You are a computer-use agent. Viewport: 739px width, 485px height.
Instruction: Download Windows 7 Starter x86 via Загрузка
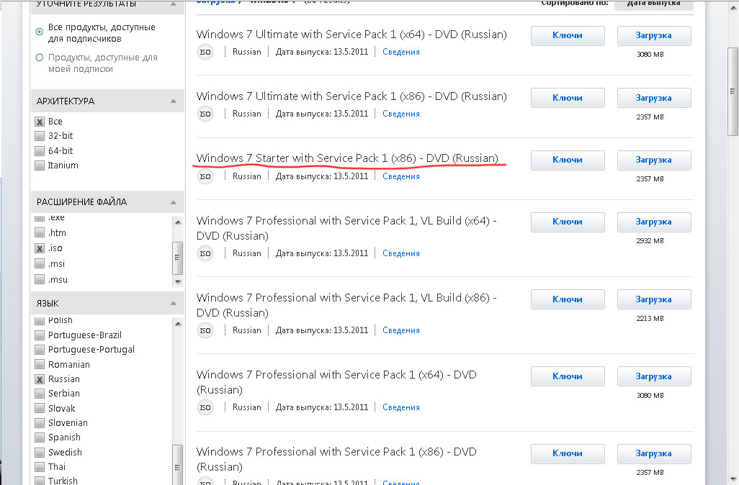[x=654, y=160]
